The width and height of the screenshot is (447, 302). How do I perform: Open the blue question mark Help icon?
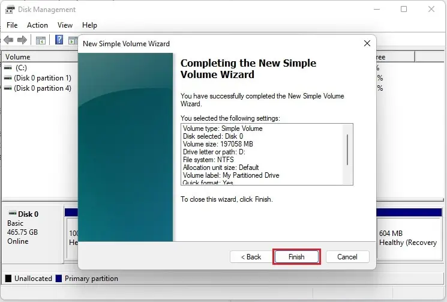(59, 40)
